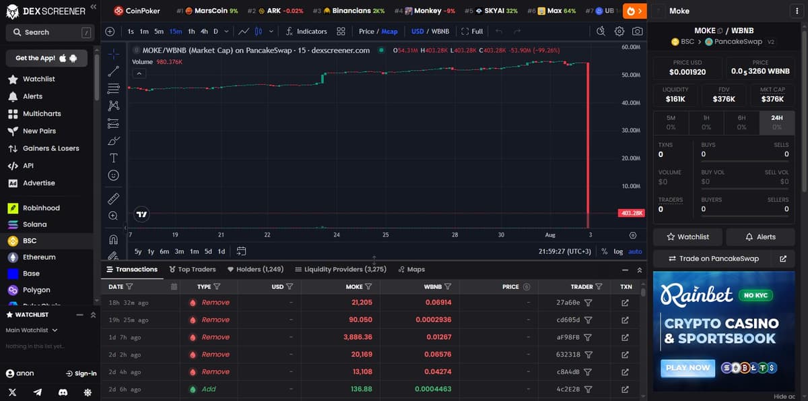Select the brush drawing tool
The width and height of the screenshot is (808, 401).
114,141
